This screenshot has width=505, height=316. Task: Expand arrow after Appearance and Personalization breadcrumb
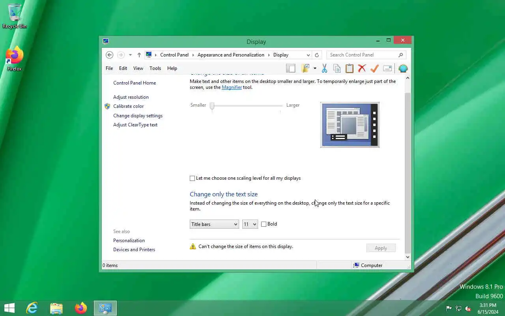tap(269, 55)
